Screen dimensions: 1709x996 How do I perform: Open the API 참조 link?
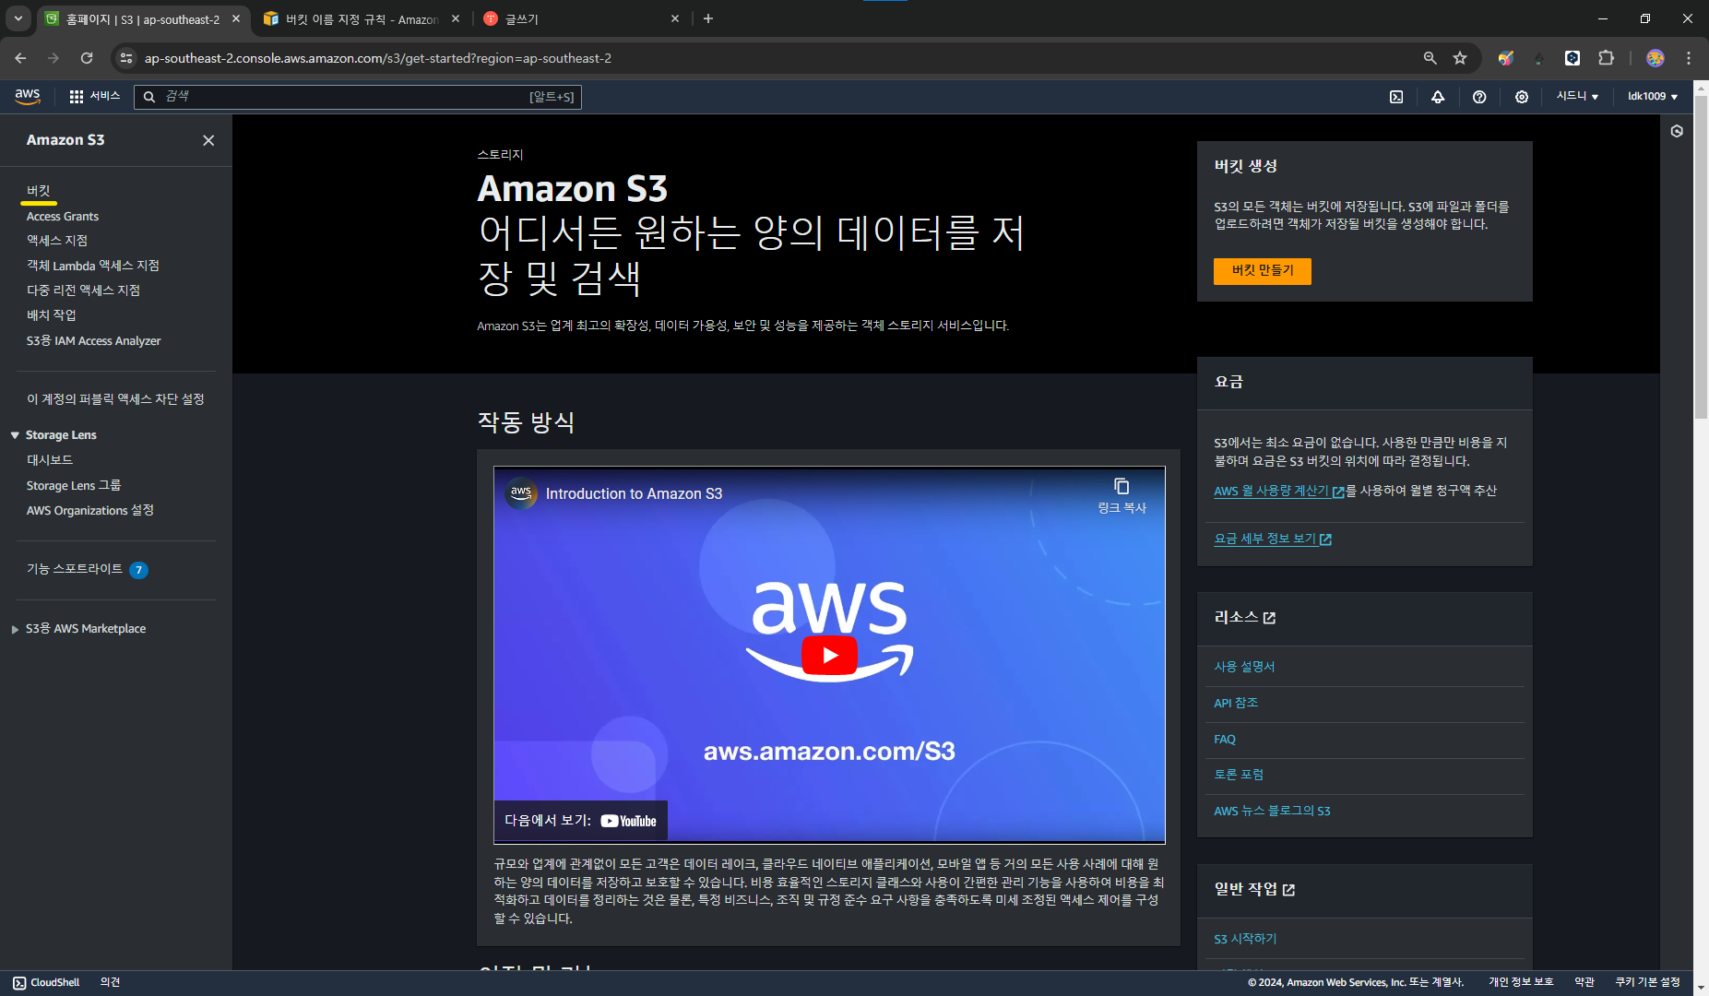coord(1236,703)
